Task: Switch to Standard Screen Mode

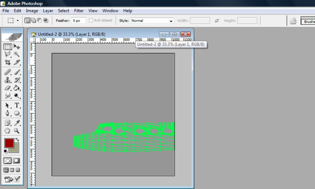Action: pyautogui.click(x=6, y=170)
